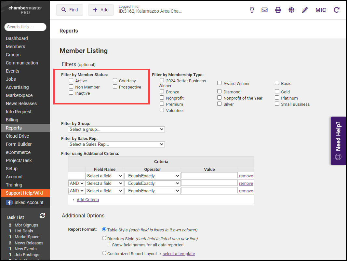
Task: Click the refresh arrow icon in header
Action: (337, 10)
